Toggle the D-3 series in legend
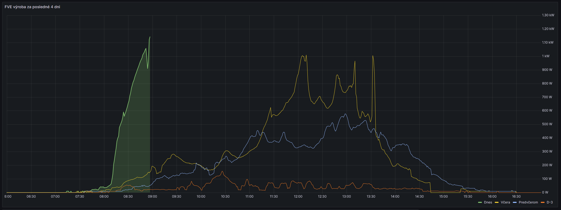This screenshot has width=561, height=210. click(x=550, y=202)
